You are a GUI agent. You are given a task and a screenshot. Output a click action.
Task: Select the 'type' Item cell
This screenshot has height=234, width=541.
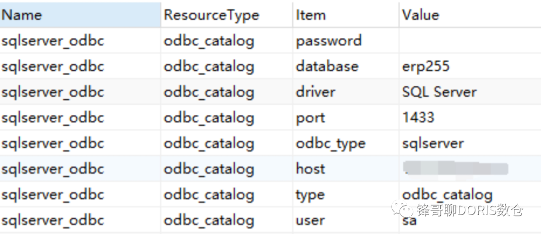coord(310,195)
